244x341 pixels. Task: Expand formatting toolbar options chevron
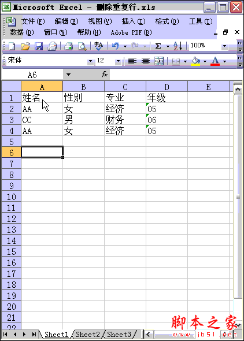click(x=240, y=61)
